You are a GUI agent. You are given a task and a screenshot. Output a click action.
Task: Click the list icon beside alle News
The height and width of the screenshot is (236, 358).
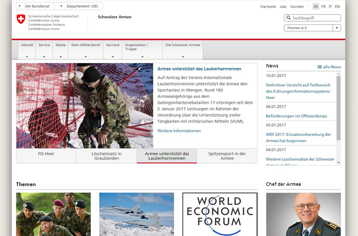click(x=320, y=67)
